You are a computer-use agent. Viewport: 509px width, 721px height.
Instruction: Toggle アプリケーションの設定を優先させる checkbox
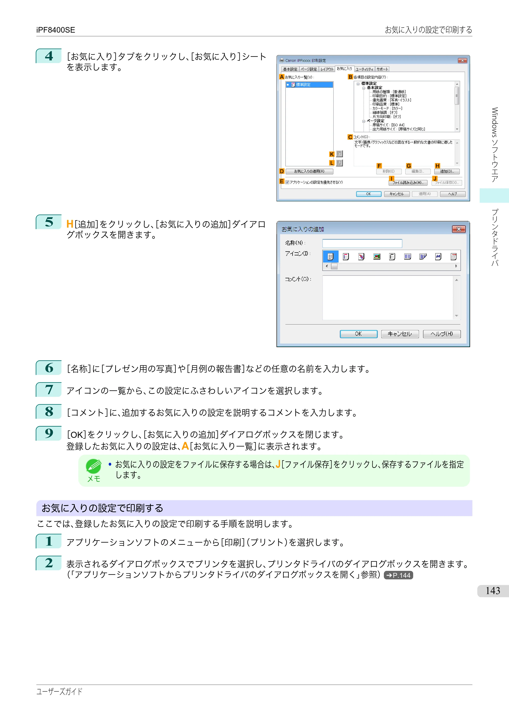[x=287, y=182]
